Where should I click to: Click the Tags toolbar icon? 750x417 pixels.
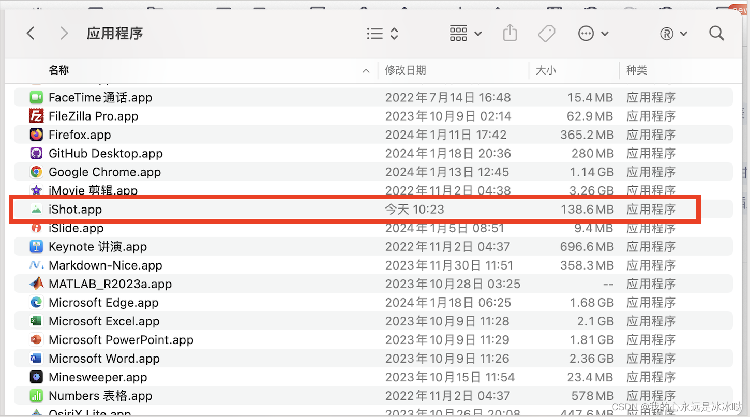pos(546,34)
